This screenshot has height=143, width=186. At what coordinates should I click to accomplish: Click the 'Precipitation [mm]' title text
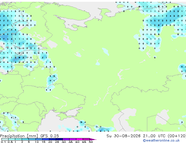(x=19, y=136)
